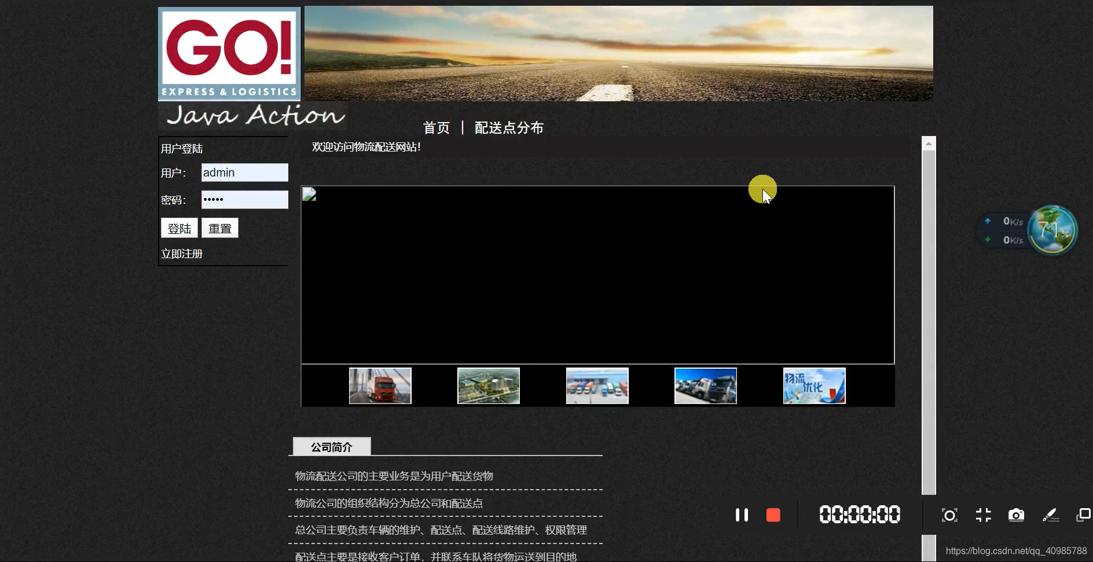Click the region capture icon in recorder bar
1093x562 pixels.
pos(949,515)
